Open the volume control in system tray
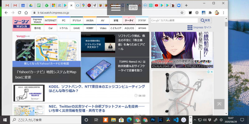The width and height of the screenshot is (249, 124). [205, 120]
